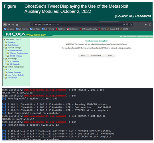
Task: Click terminal line 'set RHOSTS 5.201.167.12'
Action: pyautogui.click(x=89, y=116)
